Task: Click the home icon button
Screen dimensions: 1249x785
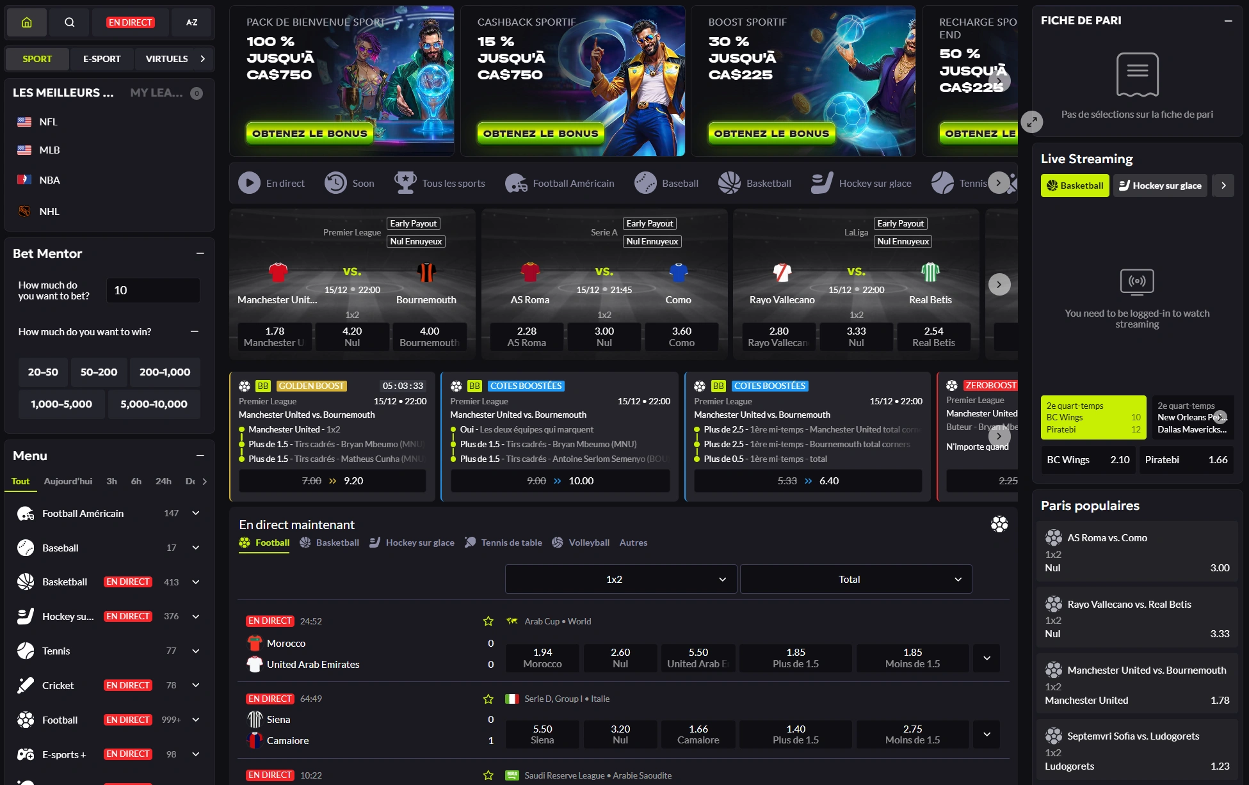Action: (x=26, y=22)
